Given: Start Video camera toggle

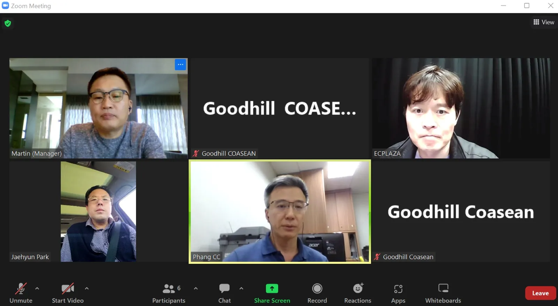Looking at the screenshot, I should pyautogui.click(x=68, y=293).
